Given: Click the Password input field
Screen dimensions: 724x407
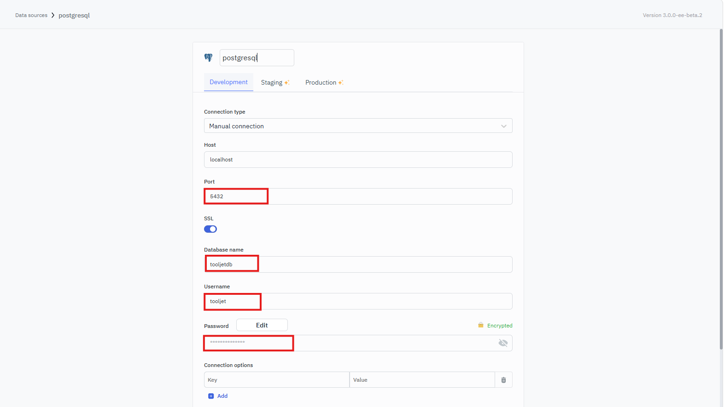Looking at the screenshot, I should click(358, 343).
